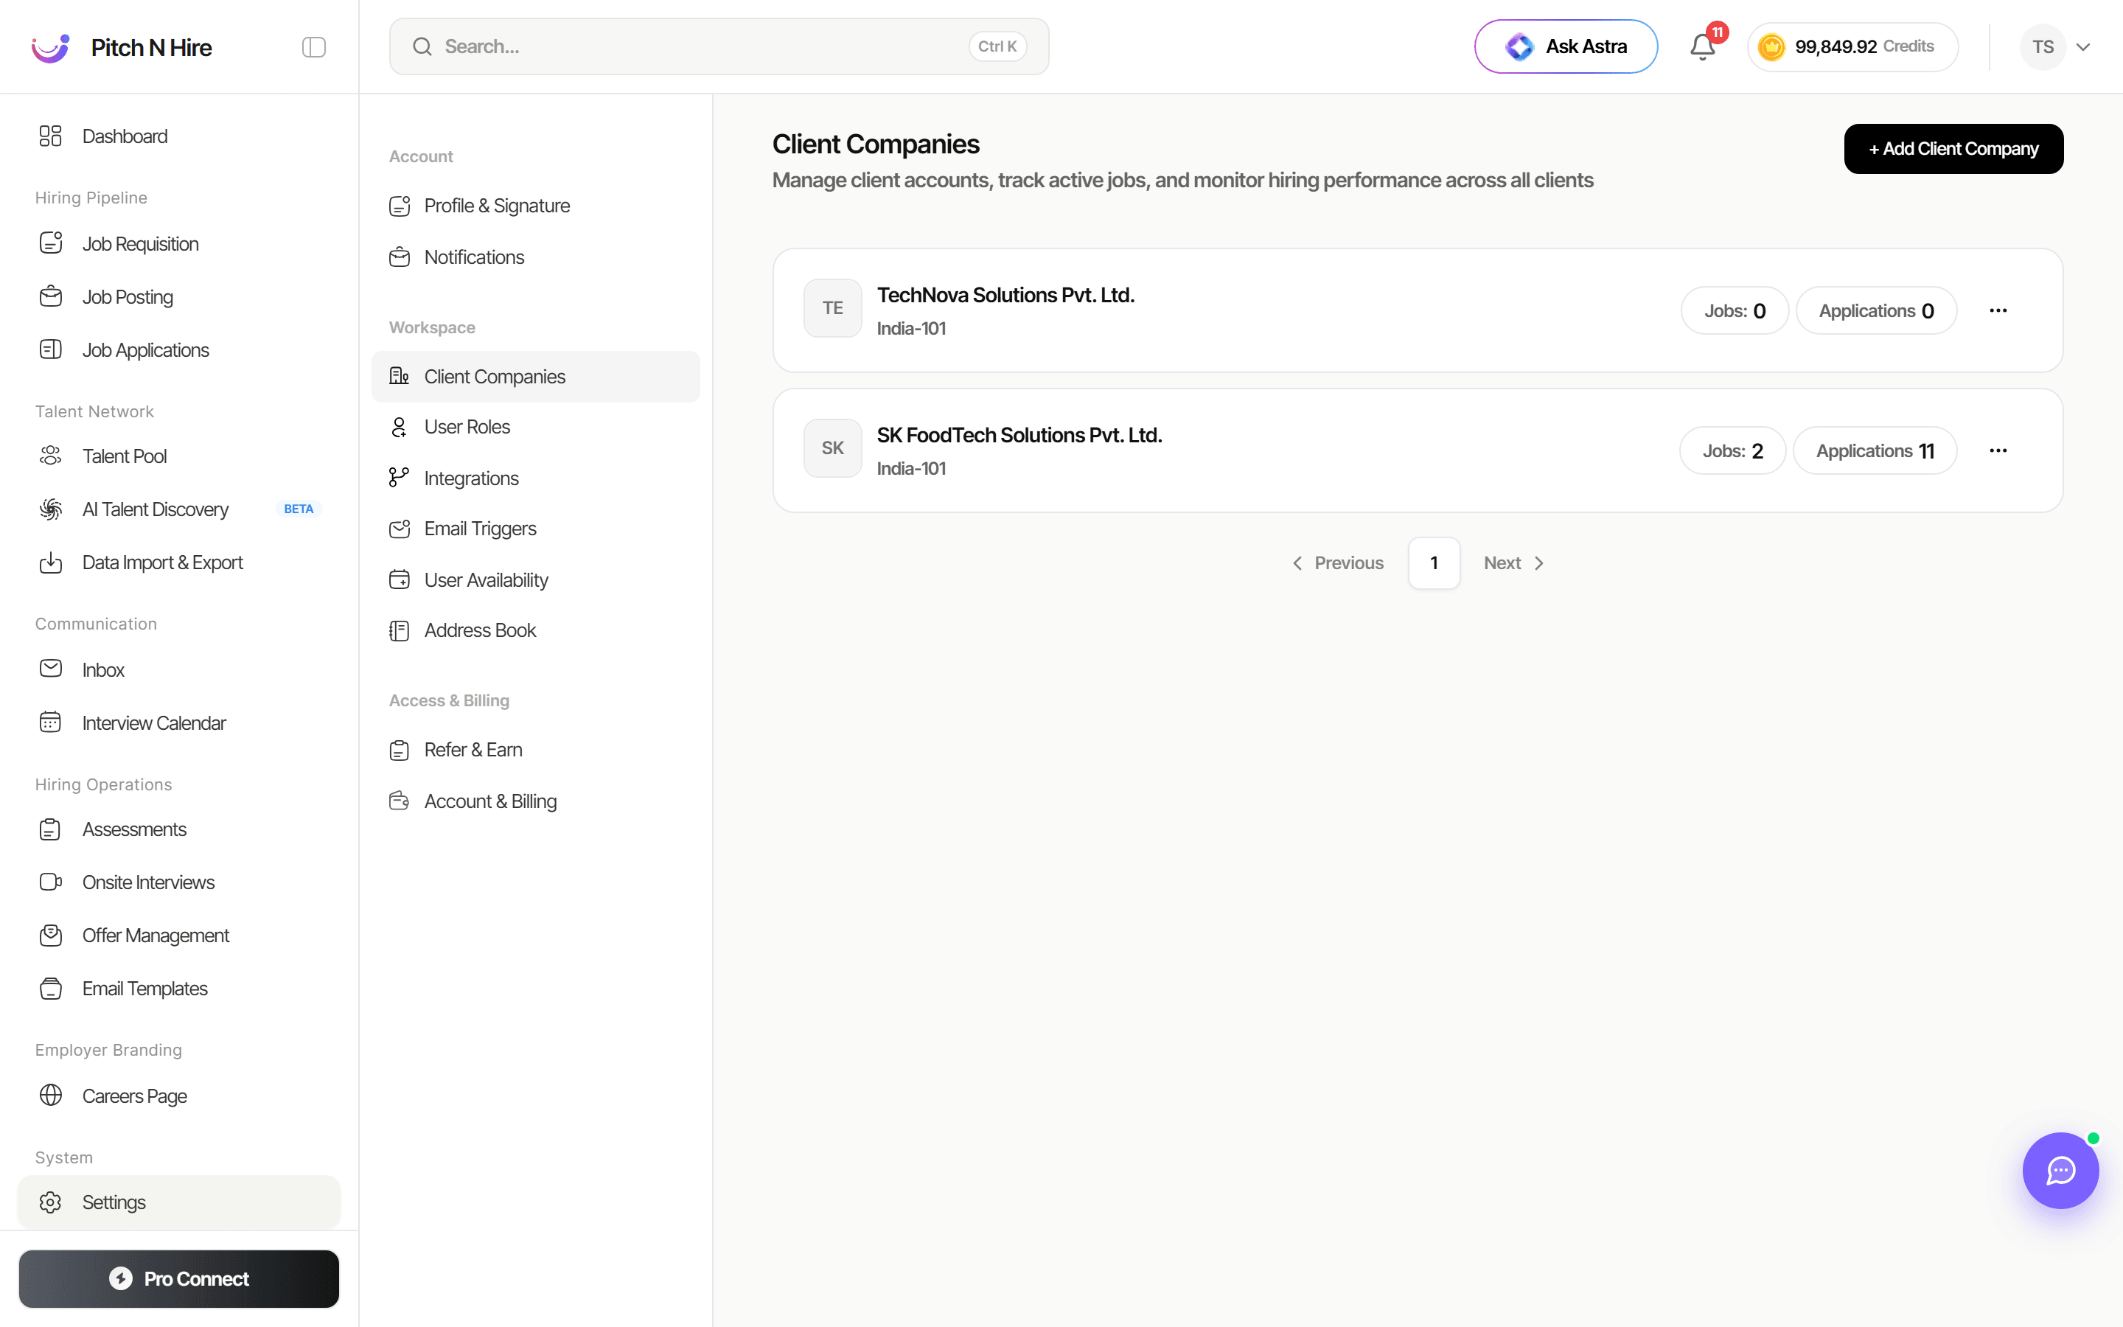Click the Ask Astra button
Image resolution: width=2123 pixels, height=1327 pixels.
[x=1566, y=47]
